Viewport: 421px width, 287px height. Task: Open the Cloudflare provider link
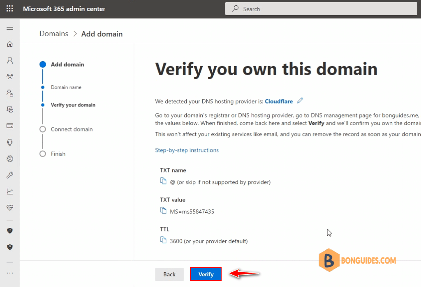pos(279,101)
